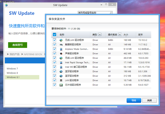Maximize the SW Update window
The height and width of the screenshot is (114, 165).
(x=106, y=5)
